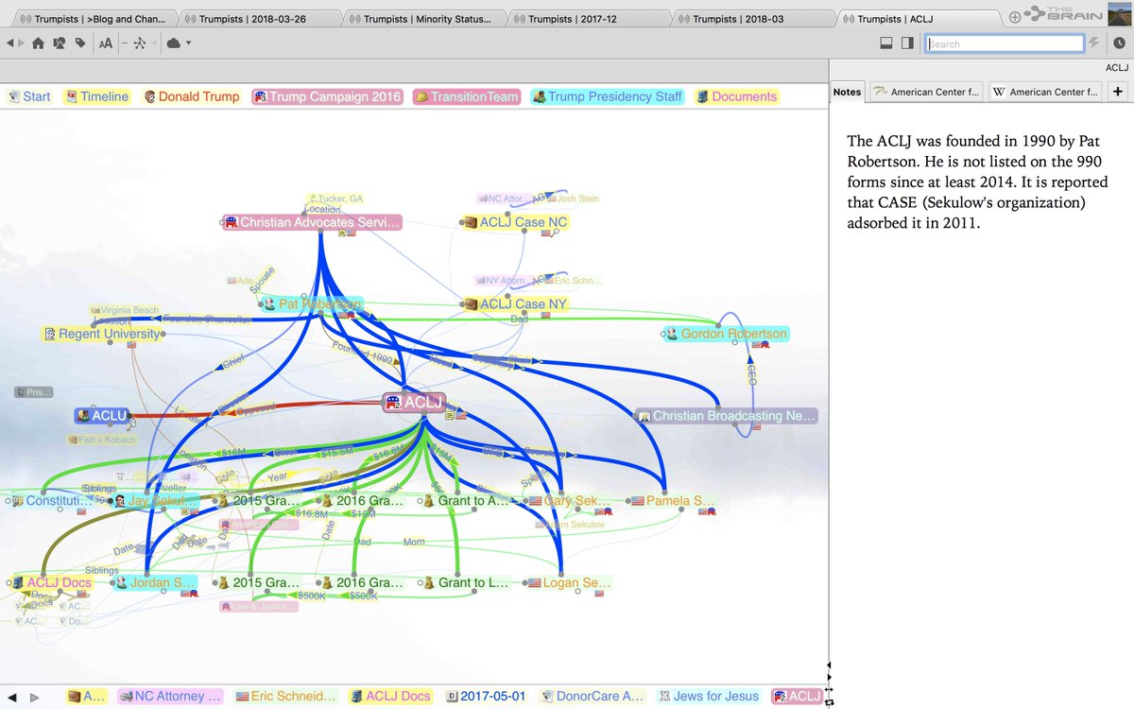Select the Christian Broadcasting Ne thought
The image size is (1134, 709).
[x=726, y=416]
